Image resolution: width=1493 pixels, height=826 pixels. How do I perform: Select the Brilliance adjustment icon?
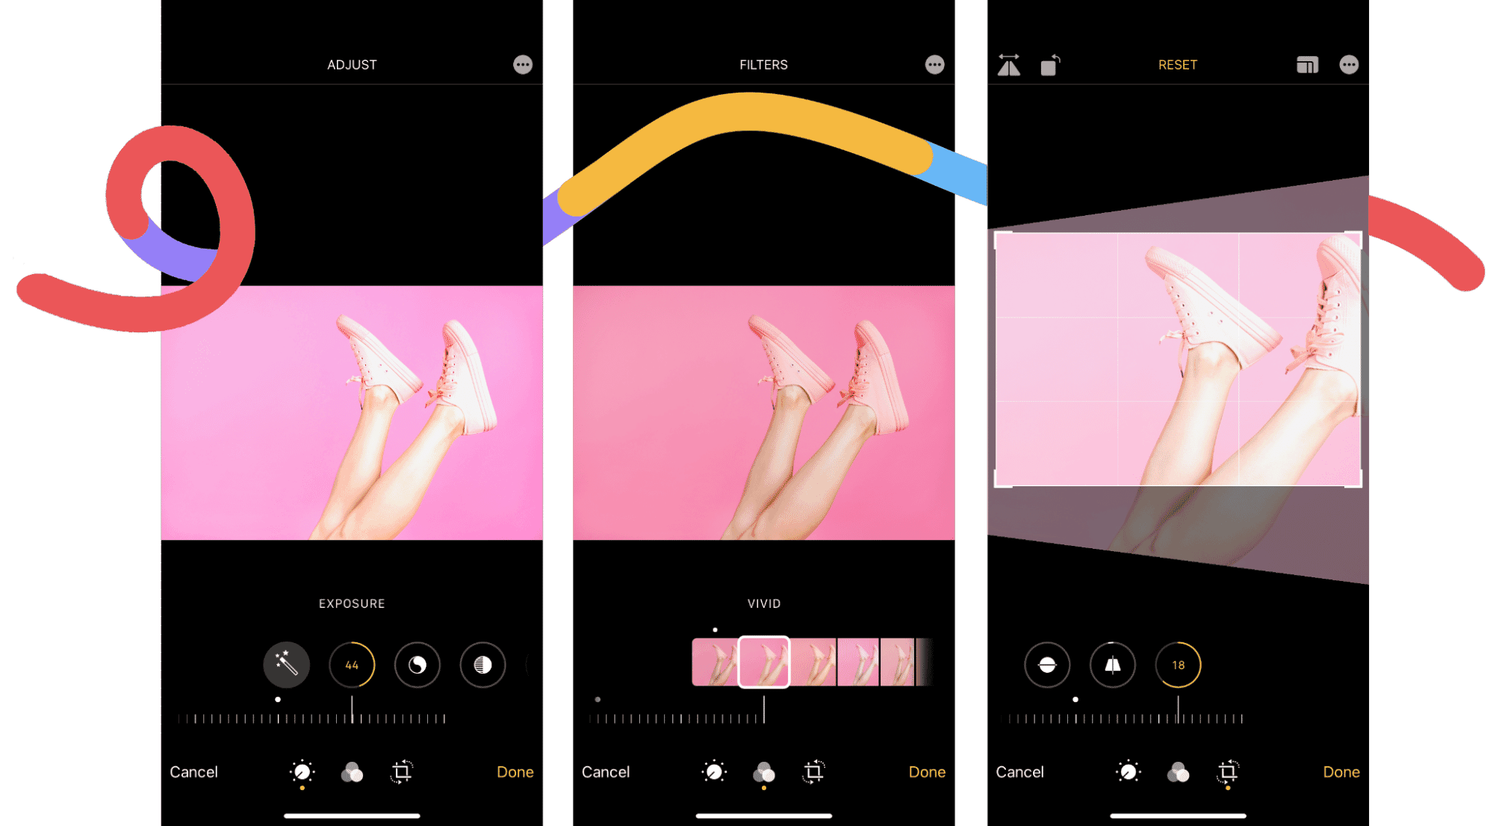pos(418,665)
